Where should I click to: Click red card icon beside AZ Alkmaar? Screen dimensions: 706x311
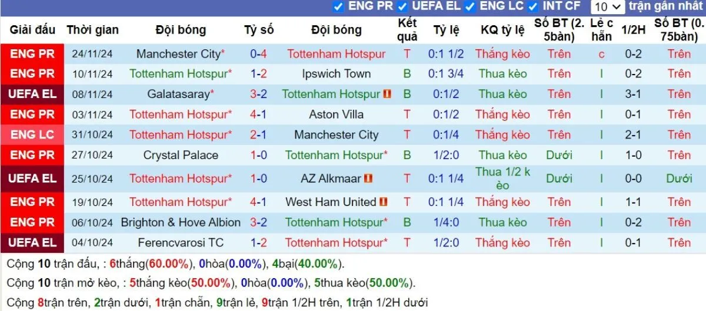click(369, 178)
